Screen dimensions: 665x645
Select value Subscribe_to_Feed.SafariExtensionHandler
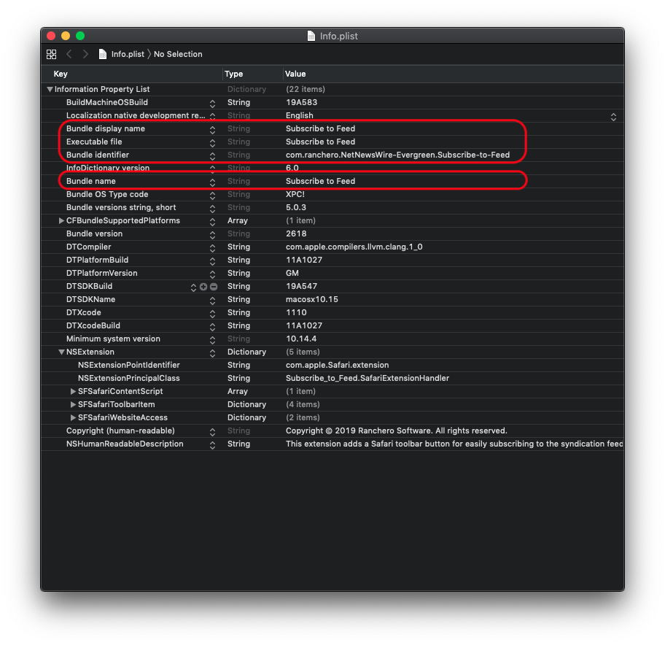[367, 379]
